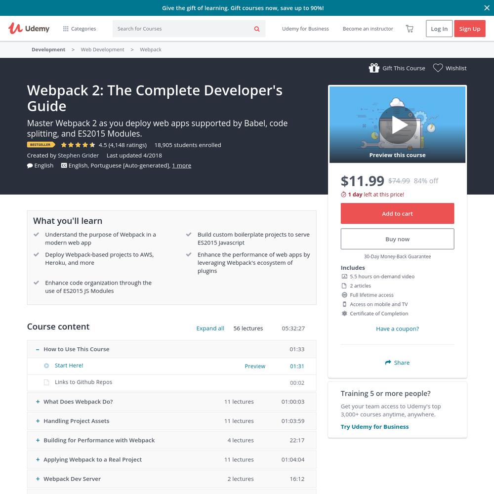Click the search magnifier icon

257,29
